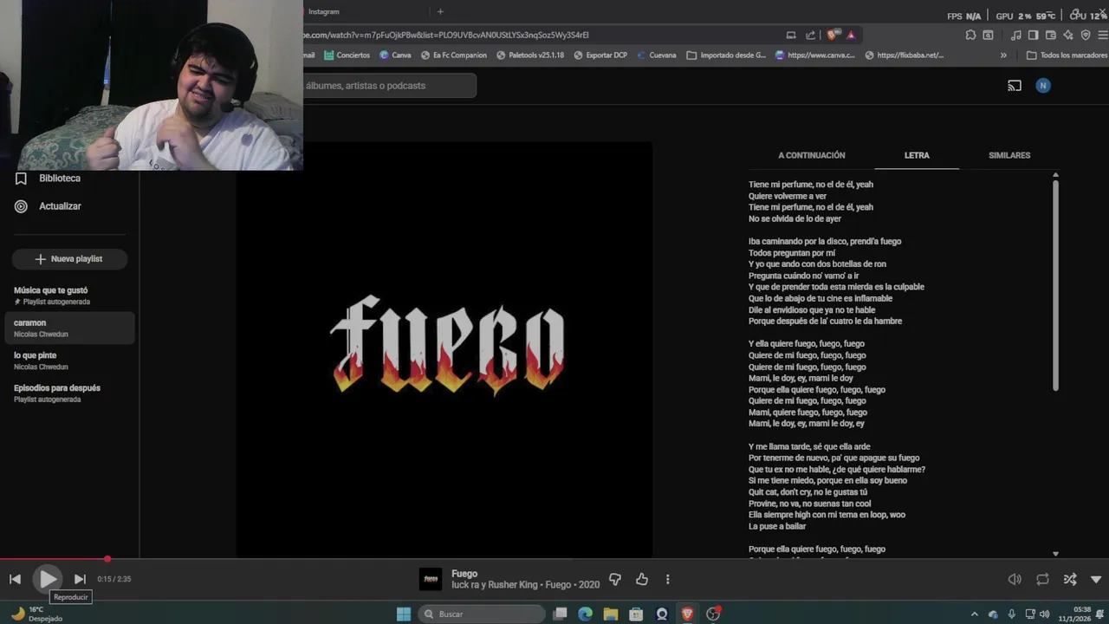Open Actualizar in the sidebar
The height and width of the screenshot is (624, 1109).
point(49,206)
